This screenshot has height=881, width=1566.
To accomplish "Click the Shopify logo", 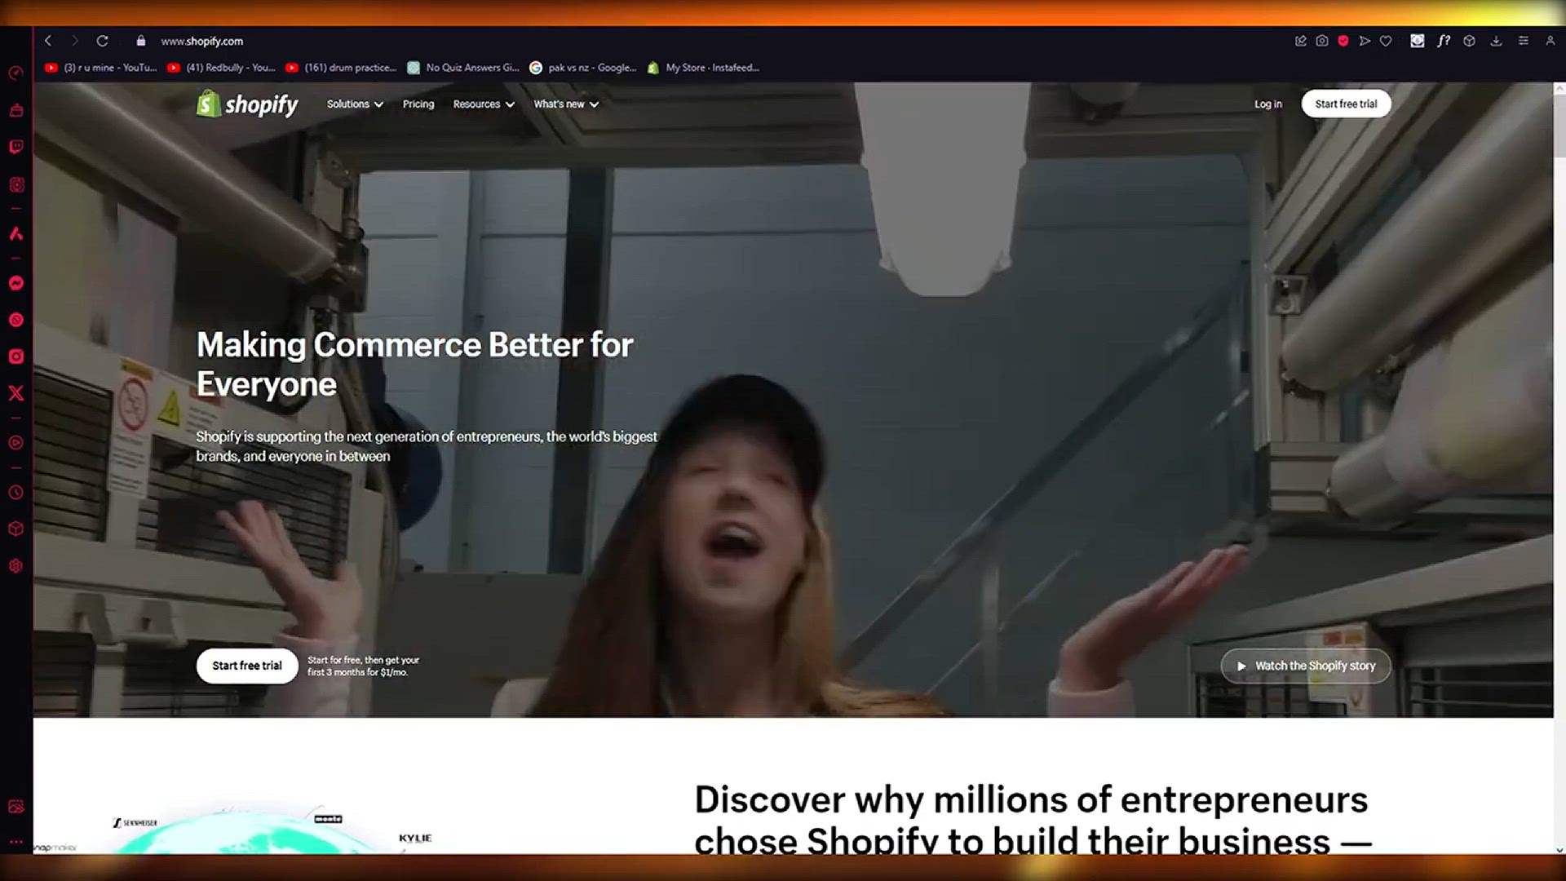I will coord(247,104).
